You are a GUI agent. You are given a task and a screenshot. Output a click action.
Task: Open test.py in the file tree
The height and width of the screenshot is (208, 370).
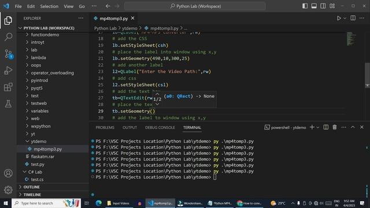coord(53,164)
